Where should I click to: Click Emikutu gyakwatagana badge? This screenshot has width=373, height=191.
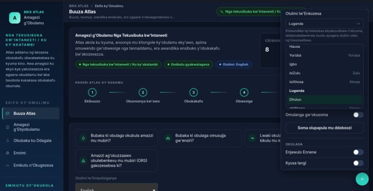pyautogui.click(x=188, y=64)
